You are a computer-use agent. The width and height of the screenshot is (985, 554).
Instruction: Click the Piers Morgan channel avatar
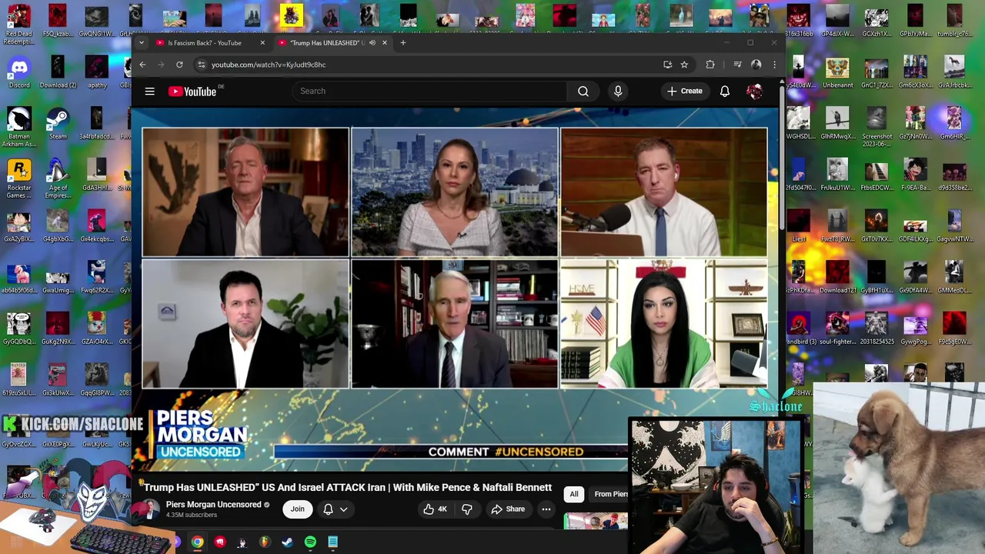(151, 509)
